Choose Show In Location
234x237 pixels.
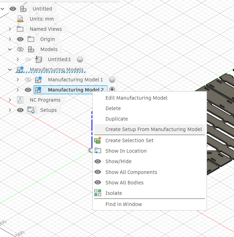(149, 151)
